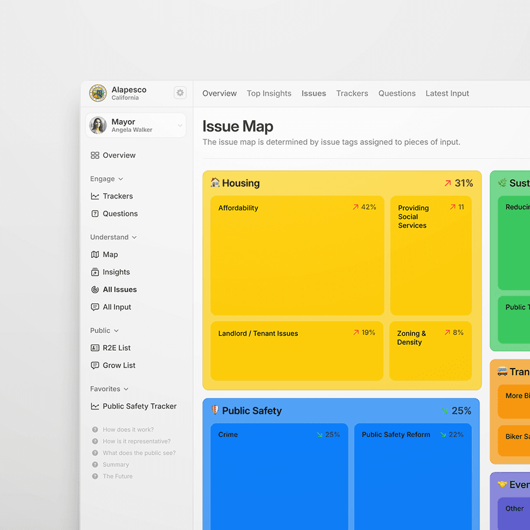Open the Affordability issue tile
This screenshot has height=530, width=530.
[x=297, y=256]
